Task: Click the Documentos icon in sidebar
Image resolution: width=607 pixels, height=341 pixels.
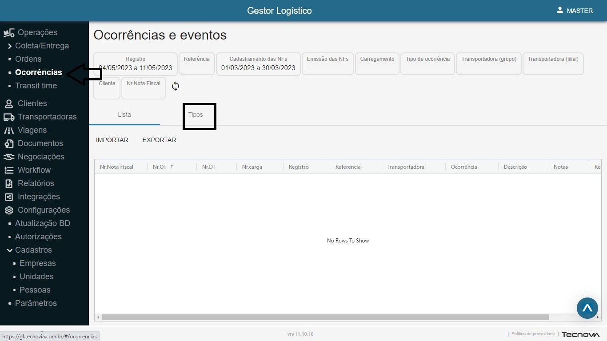Action: tap(8, 143)
